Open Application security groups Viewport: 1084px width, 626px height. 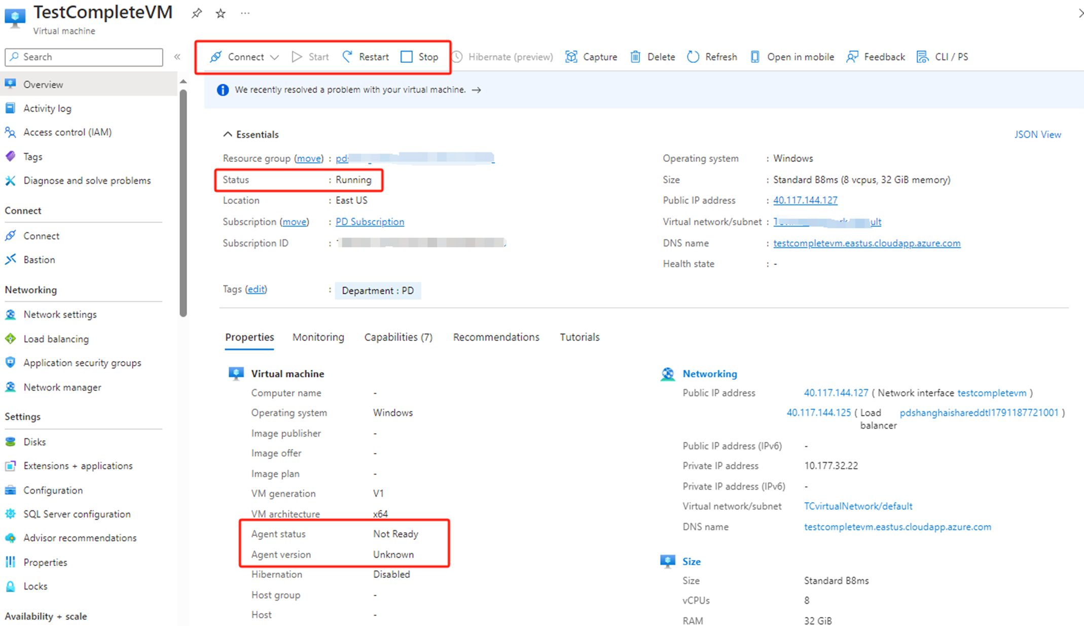coord(82,363)
